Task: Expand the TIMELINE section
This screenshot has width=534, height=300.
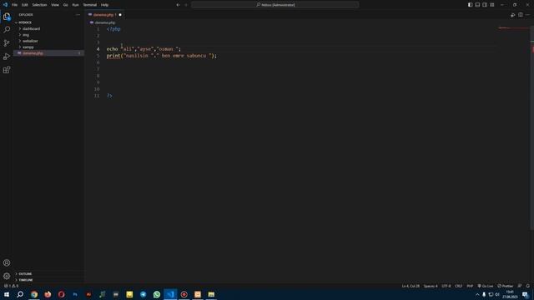Action: 26,280
